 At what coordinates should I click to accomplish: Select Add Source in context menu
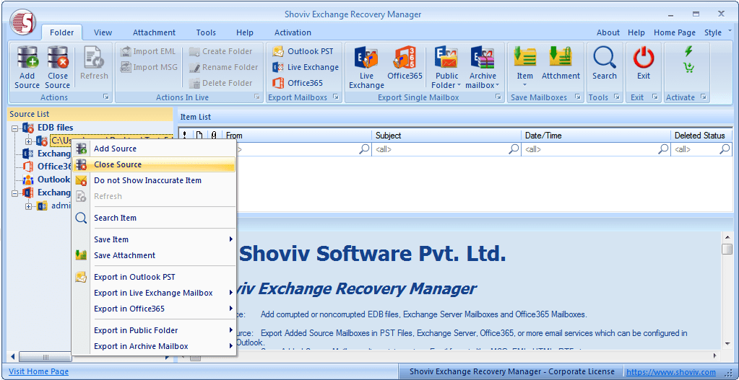point(154,149)
